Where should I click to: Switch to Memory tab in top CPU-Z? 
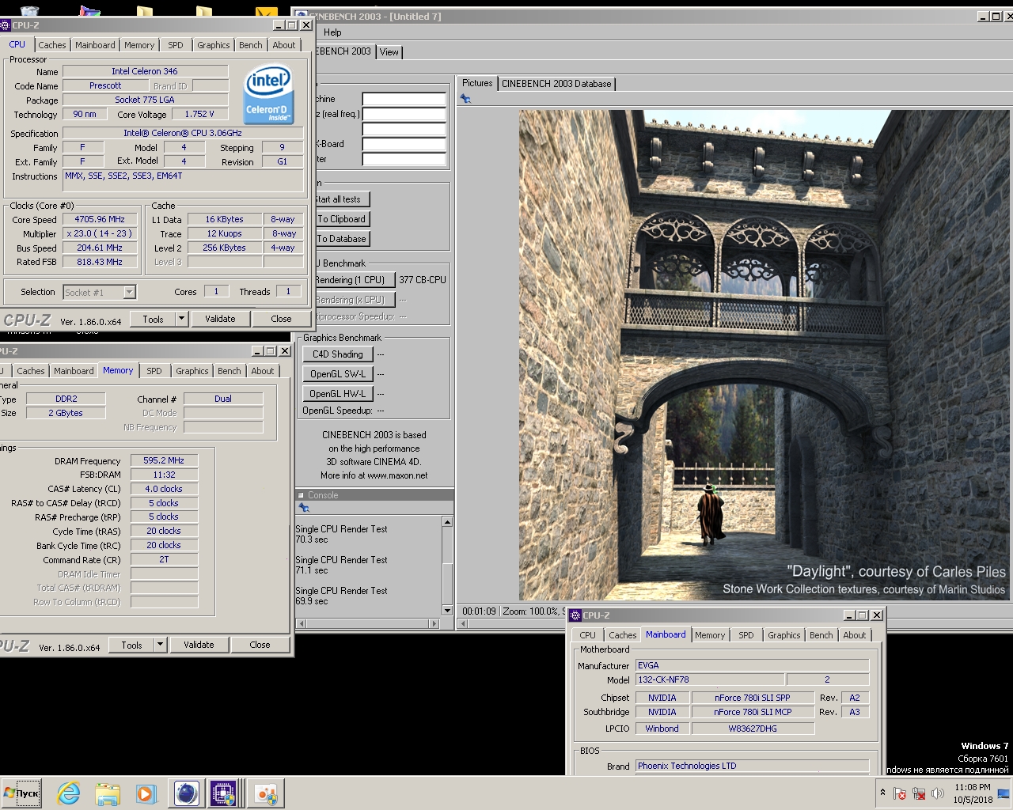pyautogui.click(x=139, y=45)
